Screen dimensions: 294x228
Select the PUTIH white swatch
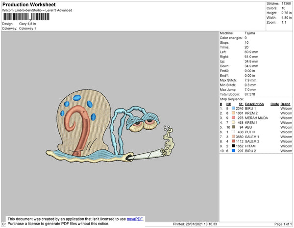[233, 132]
